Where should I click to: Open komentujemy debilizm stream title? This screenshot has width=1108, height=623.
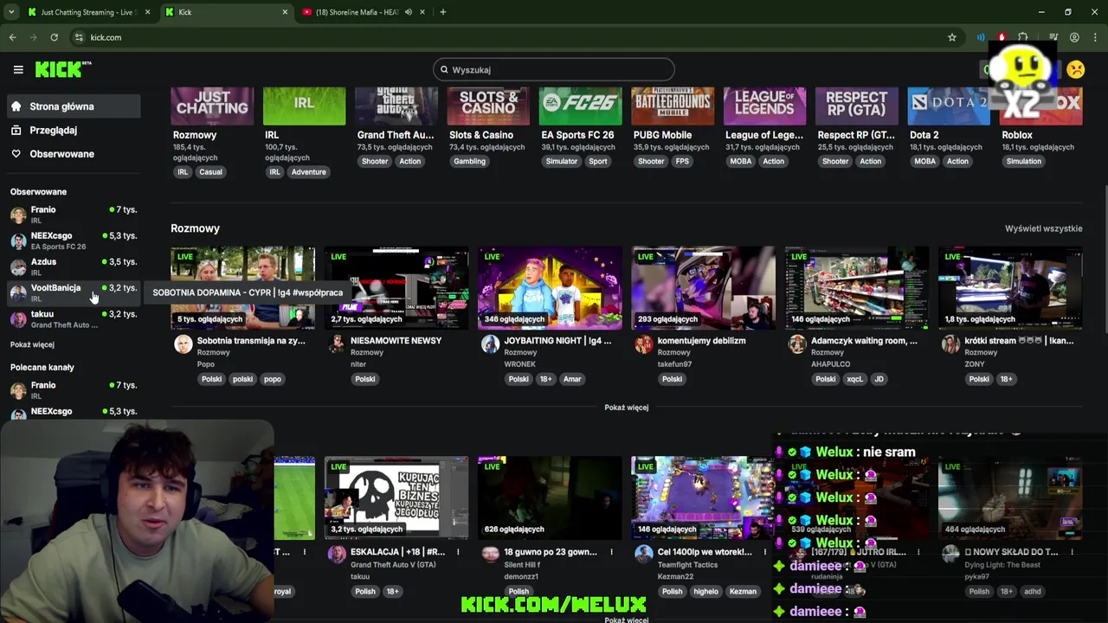(x=701, y=341)
